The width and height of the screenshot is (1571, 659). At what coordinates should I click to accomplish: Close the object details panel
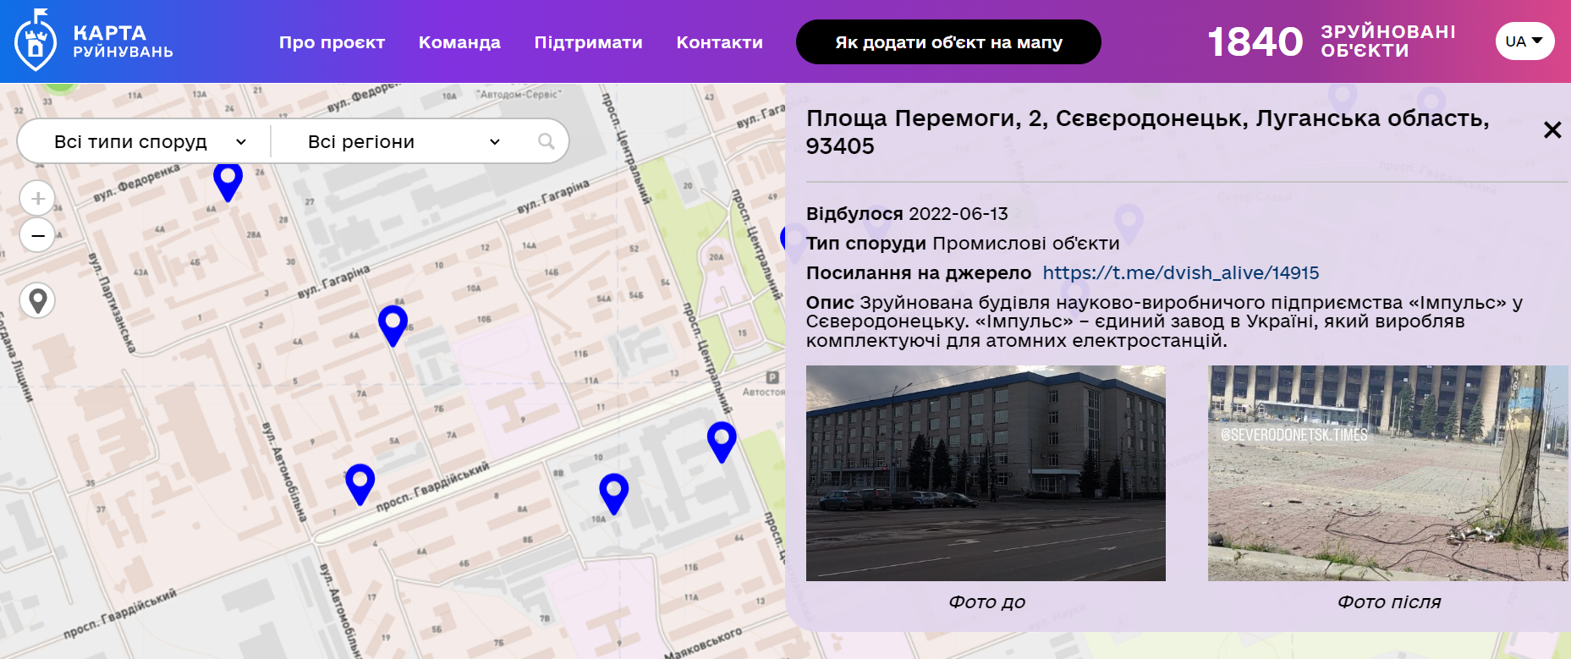pyautogui.click(x=1552, y=130)
